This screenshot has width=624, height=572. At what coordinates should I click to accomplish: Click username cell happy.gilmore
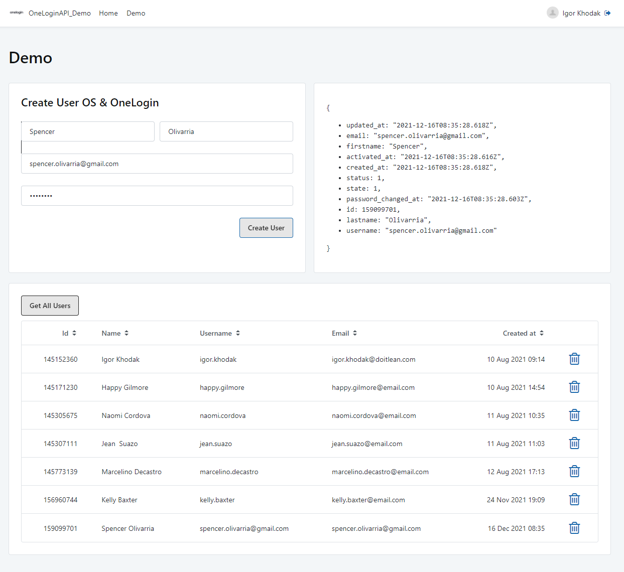pos(222,387)
